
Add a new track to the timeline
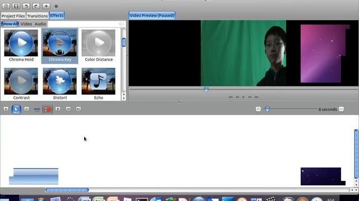click(x=6, y=109)
